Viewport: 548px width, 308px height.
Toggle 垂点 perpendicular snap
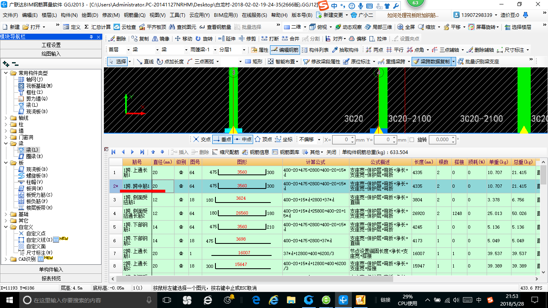222,140
